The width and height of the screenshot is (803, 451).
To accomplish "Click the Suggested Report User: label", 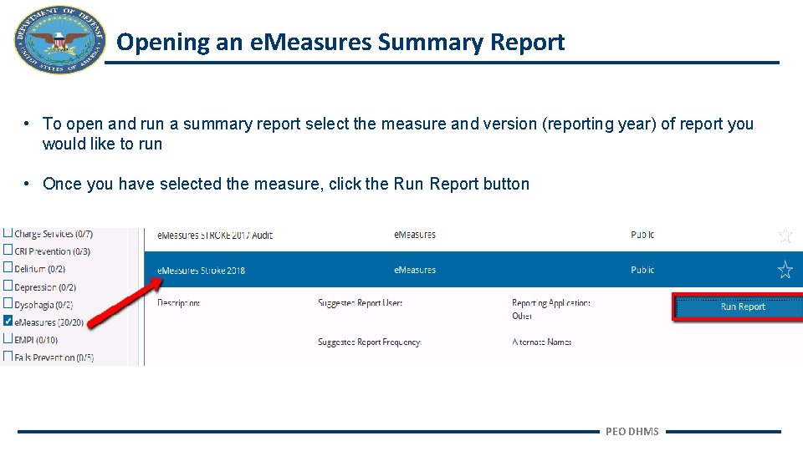I will 360,302.
